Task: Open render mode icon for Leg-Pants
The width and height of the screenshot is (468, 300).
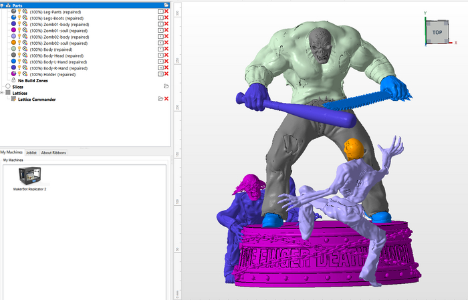Action: (x=25, y=11)
